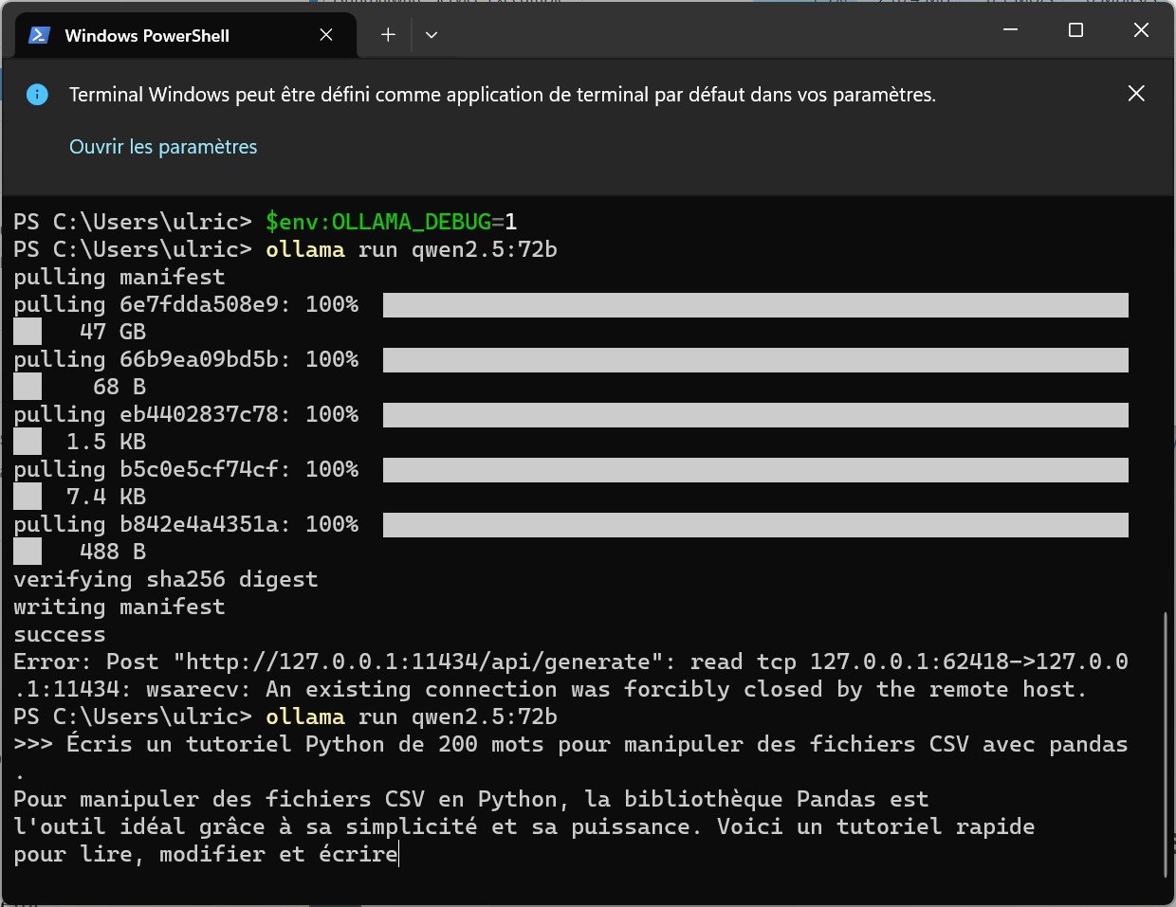
Task: Dismiss the default terminal notification
Action: [x=1136, y=93]
